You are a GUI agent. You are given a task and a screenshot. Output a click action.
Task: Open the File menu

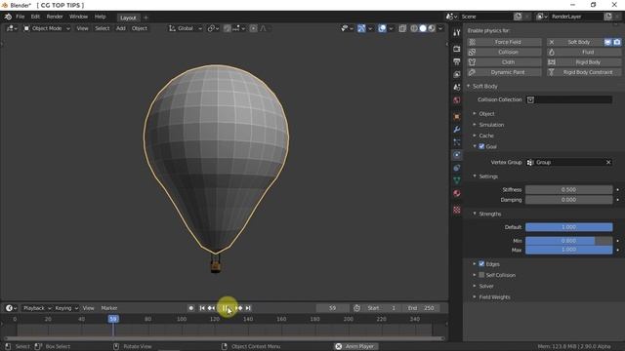click(x=20, y=17)
